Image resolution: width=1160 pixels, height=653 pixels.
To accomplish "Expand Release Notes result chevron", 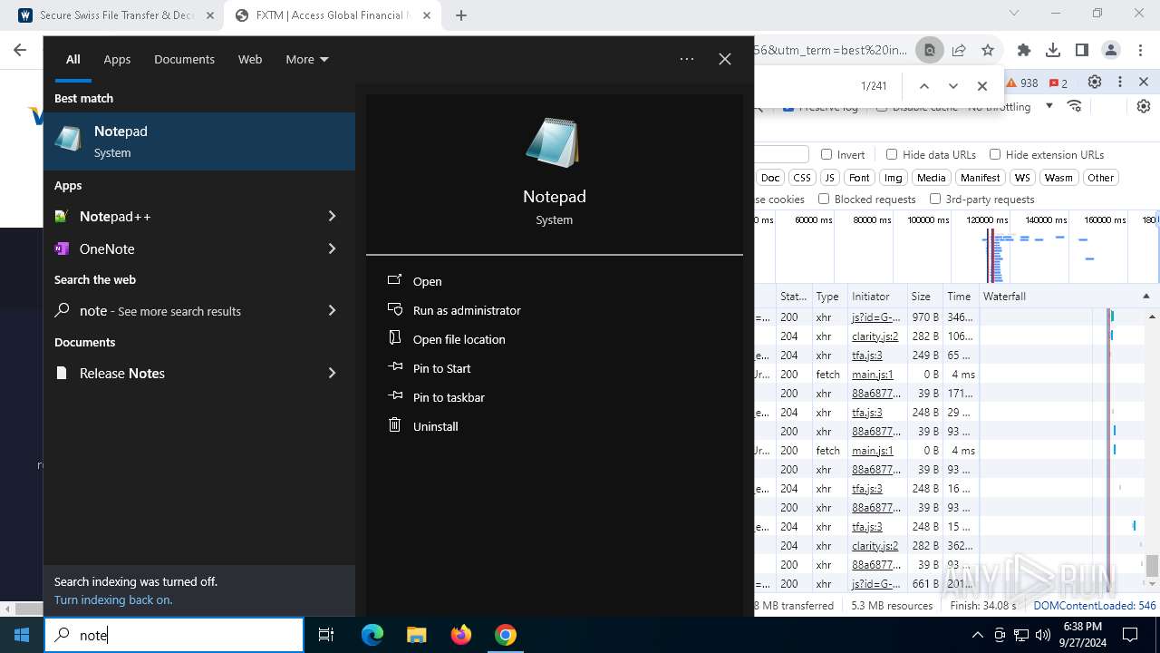I will (x=332, y=373).
